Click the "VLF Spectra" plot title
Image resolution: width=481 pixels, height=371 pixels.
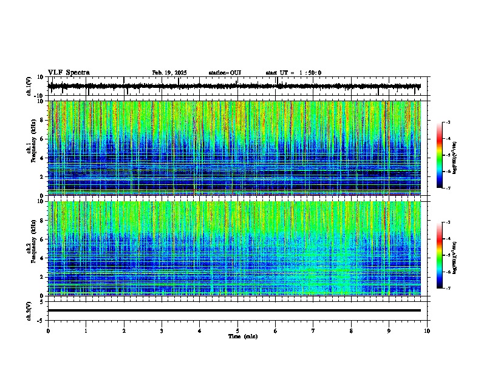(x=69, y=73)
